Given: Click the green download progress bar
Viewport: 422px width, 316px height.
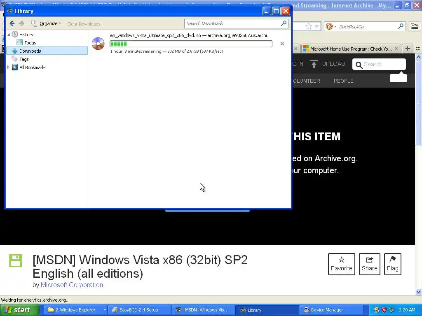Looking at the screenshot, I should coord(191,44).
